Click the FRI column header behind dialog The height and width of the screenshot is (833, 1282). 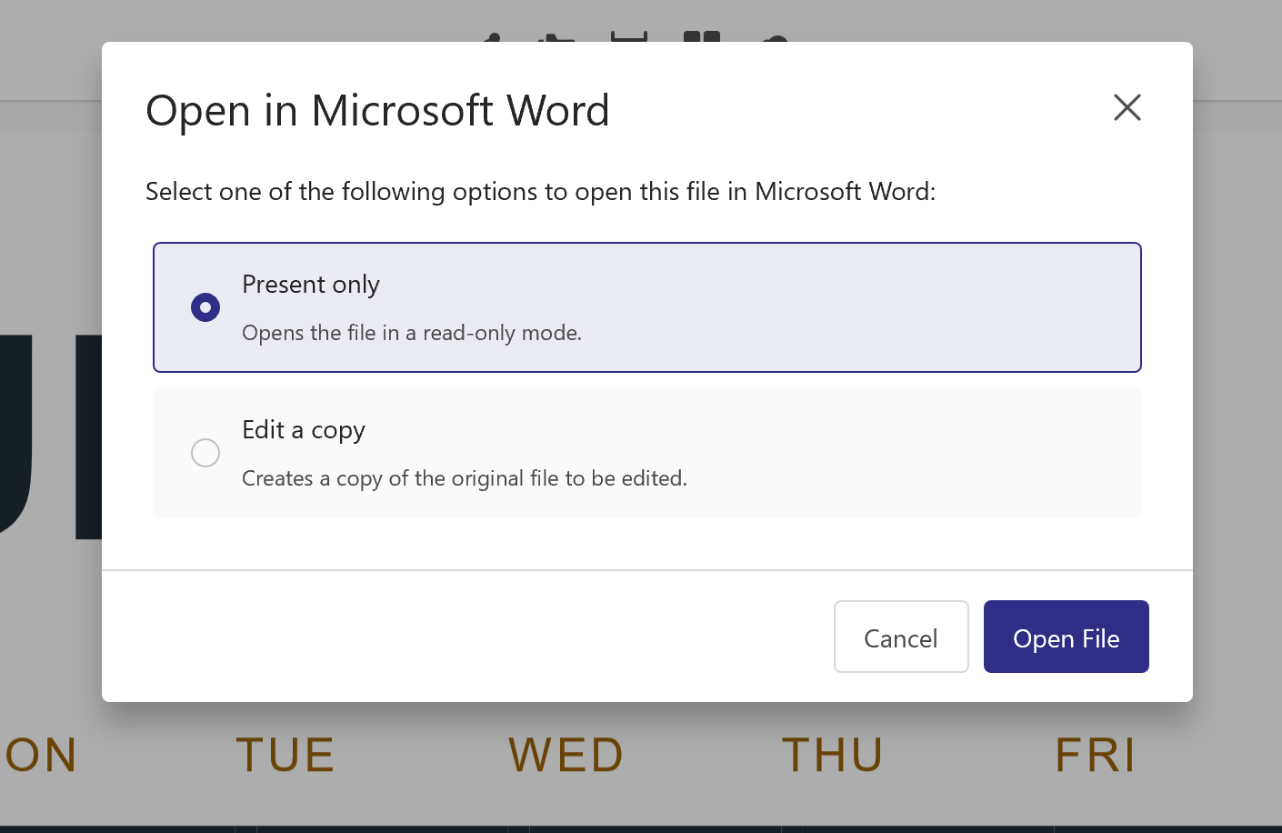(x=1096, y=755)
